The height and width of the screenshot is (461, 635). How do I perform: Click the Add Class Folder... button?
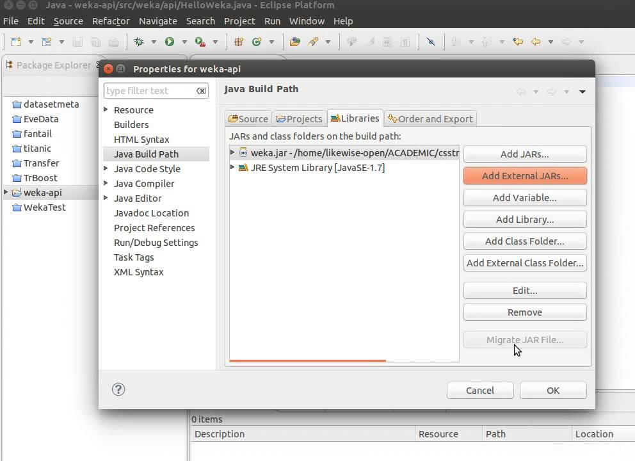(525, 241)
